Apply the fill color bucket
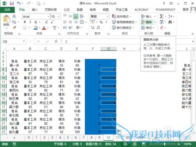 tap(36, 28)
